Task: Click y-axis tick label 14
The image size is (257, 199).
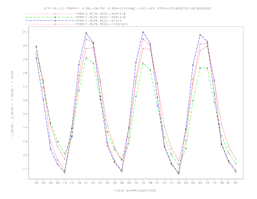Action: [25, 127]
